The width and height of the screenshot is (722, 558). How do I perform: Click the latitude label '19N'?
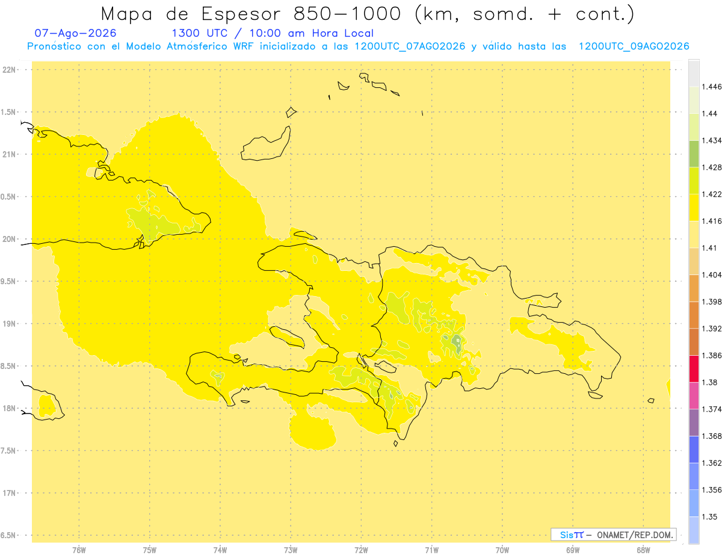pos(10,324)
